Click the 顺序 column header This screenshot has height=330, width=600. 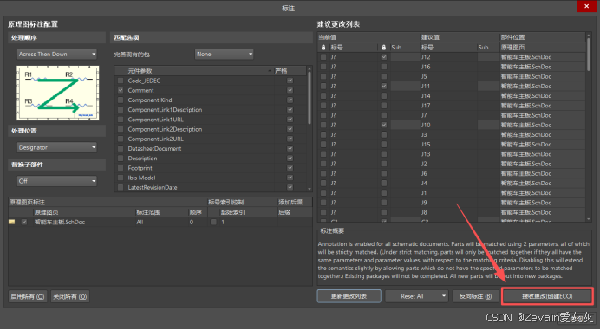(x=197, y=212)
